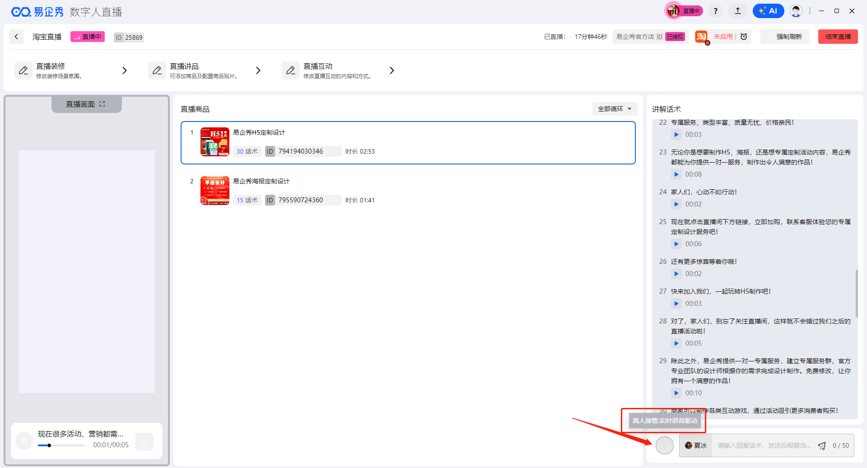The image size is (867, 468).
Task: Open 15 话术 for poster product
Action: click(x=247, y=200)
